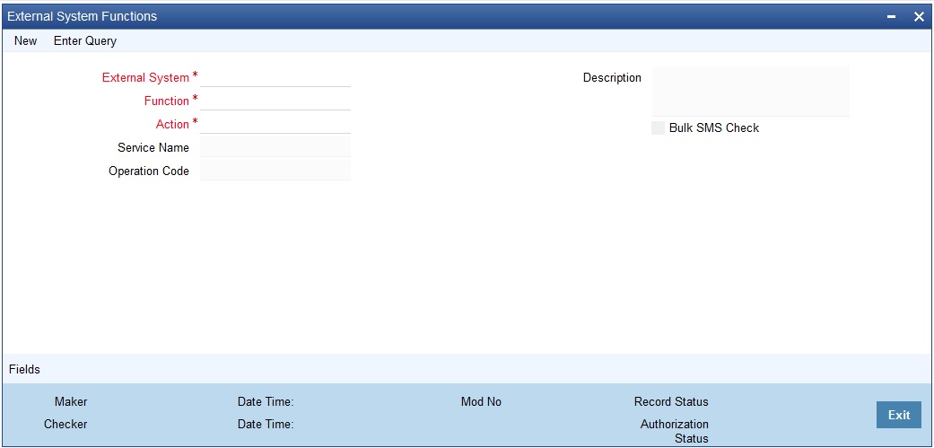
Task: Close the External System Functions window
Action: pos(919,17)
